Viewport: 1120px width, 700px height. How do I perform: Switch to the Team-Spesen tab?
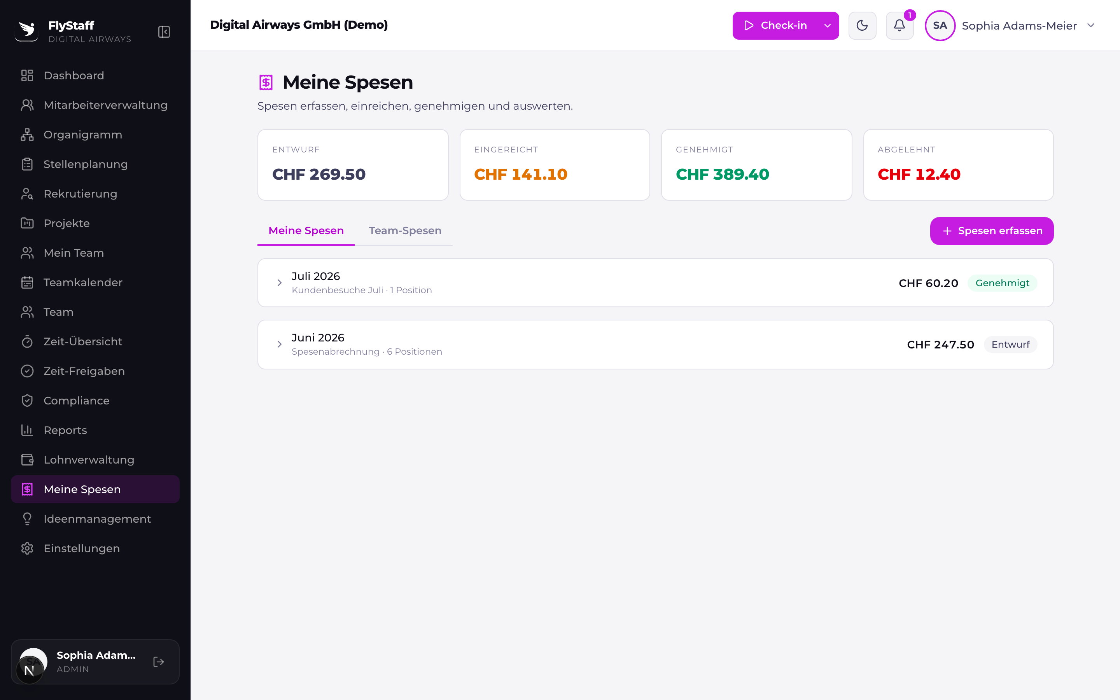pos(405,231)
